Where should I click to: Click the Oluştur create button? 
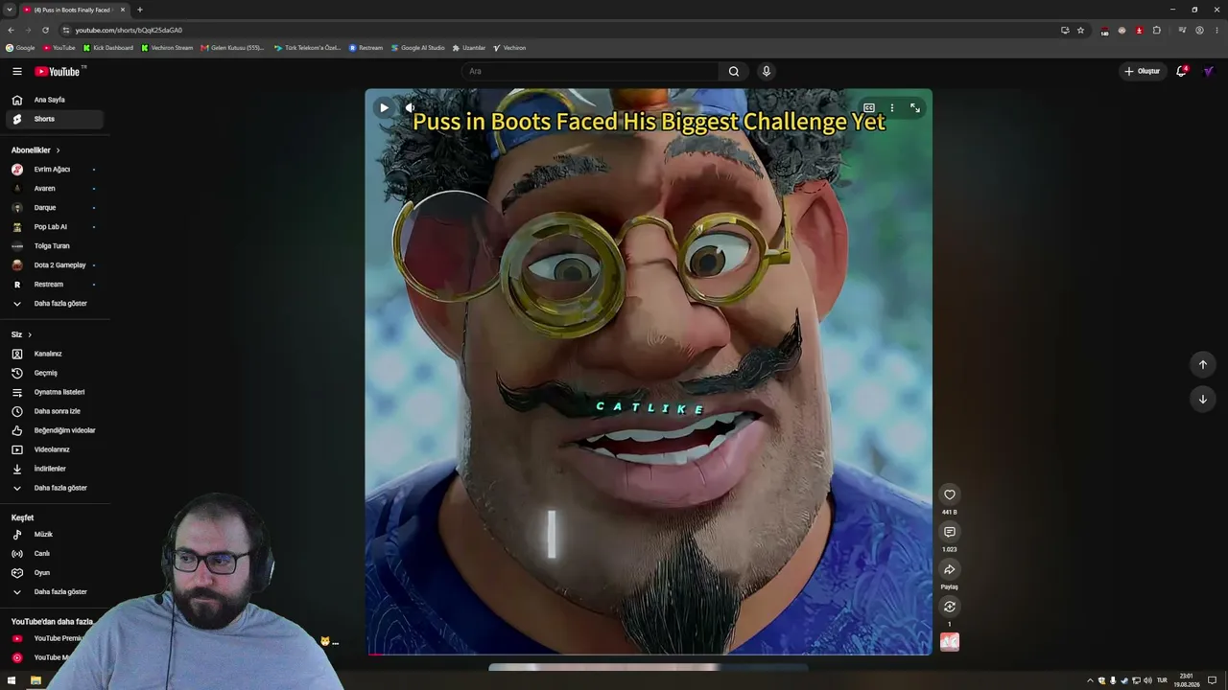[x=1143, y=71]
